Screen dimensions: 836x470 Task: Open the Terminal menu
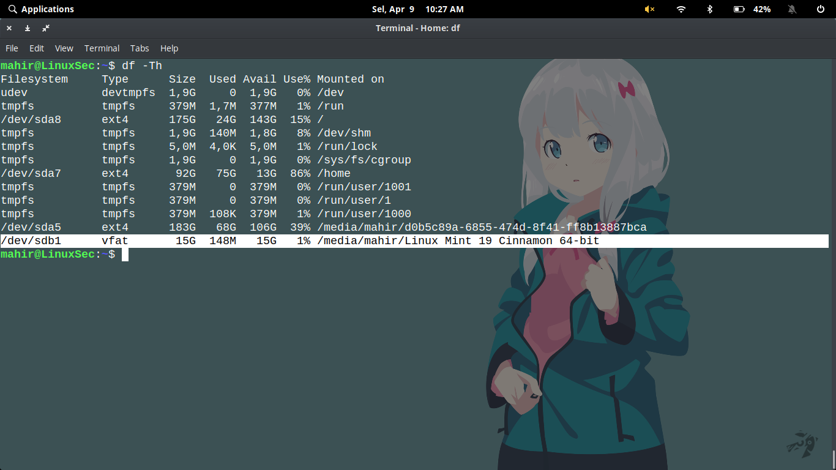tap(102, 48)
